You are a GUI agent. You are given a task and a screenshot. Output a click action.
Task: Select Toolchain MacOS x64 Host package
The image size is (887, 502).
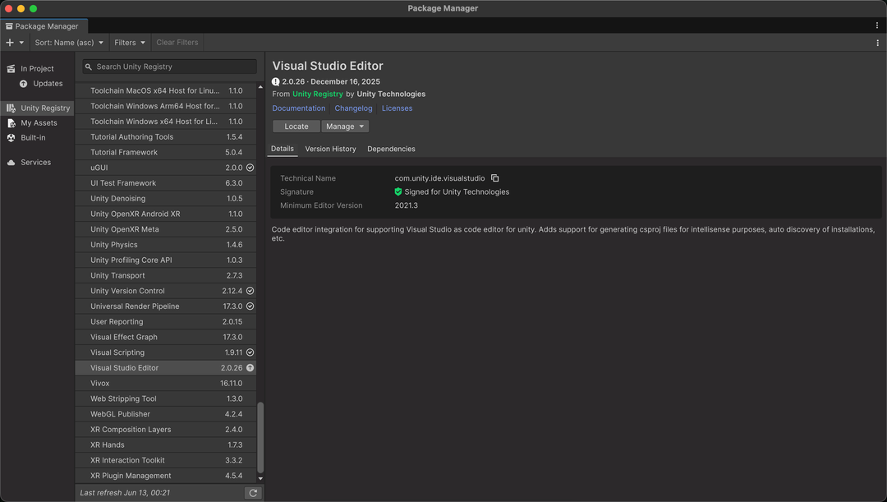coord(166,90)
